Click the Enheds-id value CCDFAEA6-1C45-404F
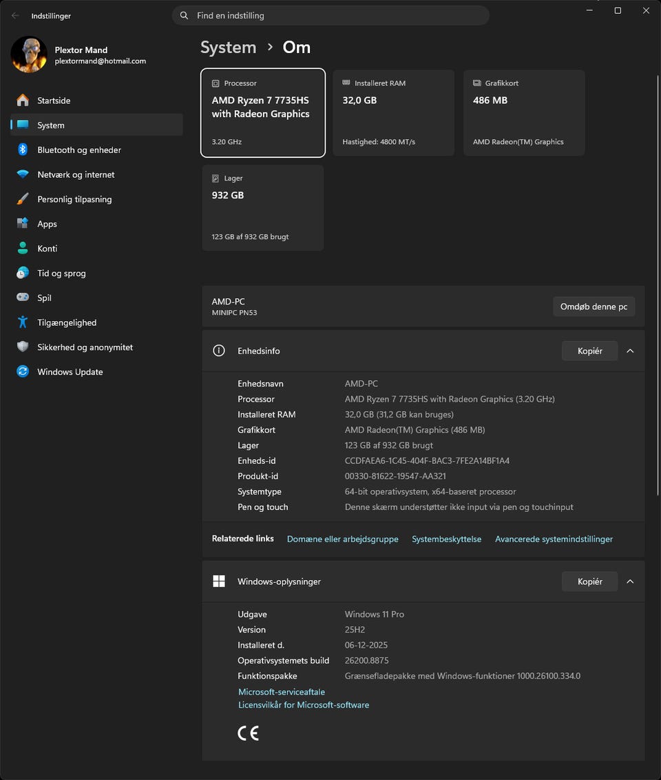 click(427, 461)
